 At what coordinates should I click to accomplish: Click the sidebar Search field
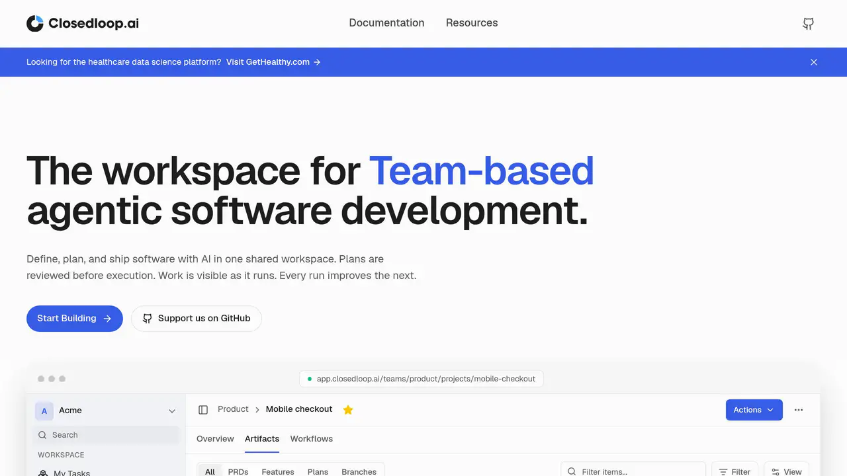coord(106,435)
